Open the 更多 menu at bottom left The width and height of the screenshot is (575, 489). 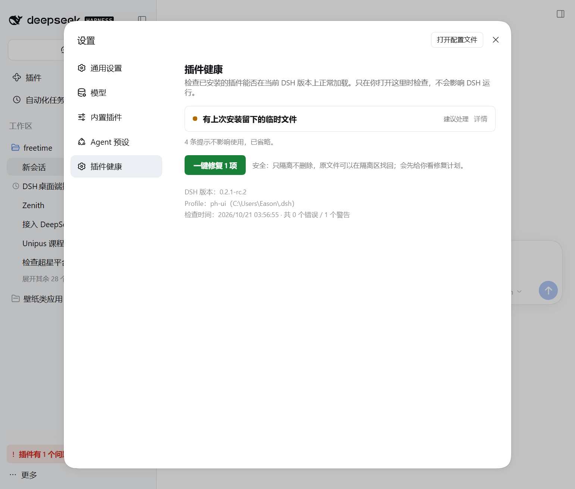pyautogui.click(x=23, y=475)
